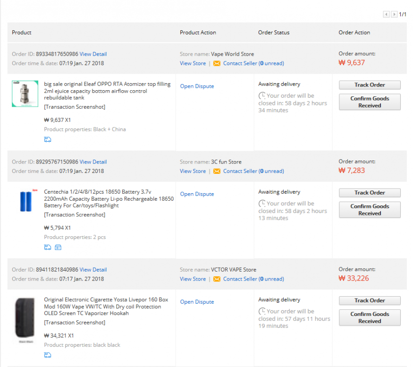View detail for order 89295767150986
Screen dimensions: 413x367
[93, 162]
